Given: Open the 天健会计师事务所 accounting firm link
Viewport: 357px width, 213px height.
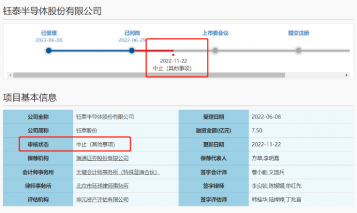Looking at the screenshot, I should point(118,172).
